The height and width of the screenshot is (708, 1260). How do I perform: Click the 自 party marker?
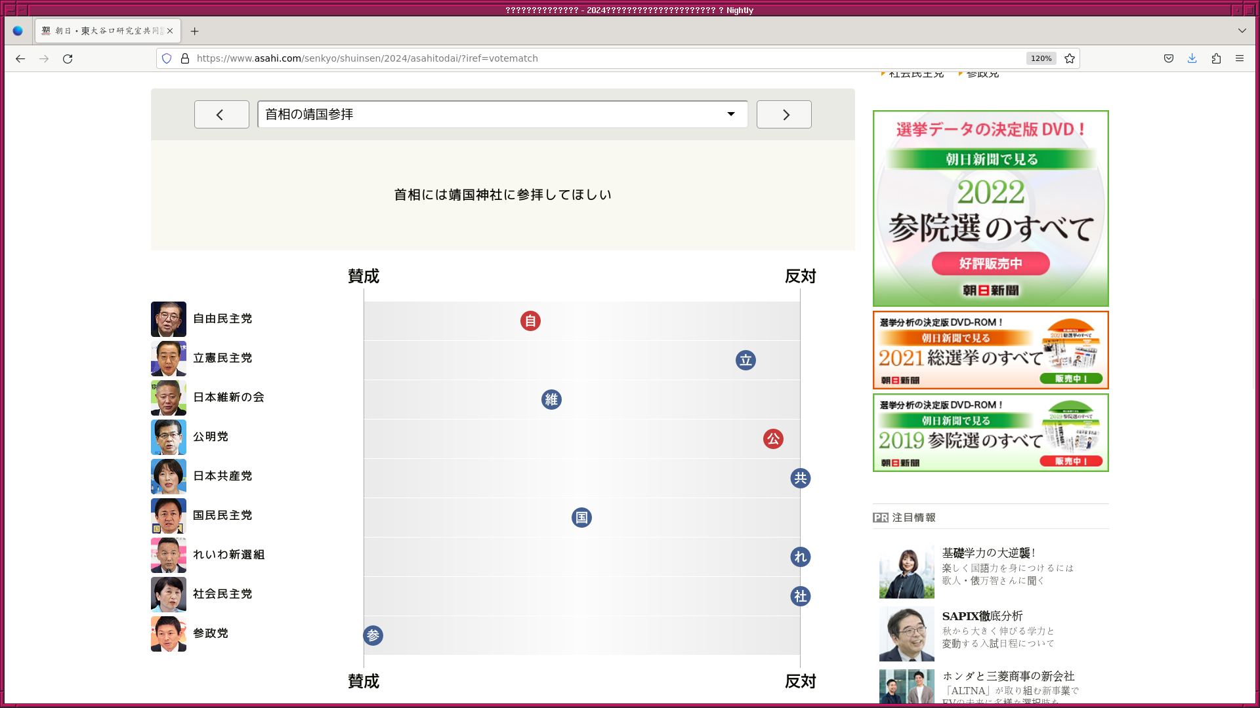click(530, 321)
